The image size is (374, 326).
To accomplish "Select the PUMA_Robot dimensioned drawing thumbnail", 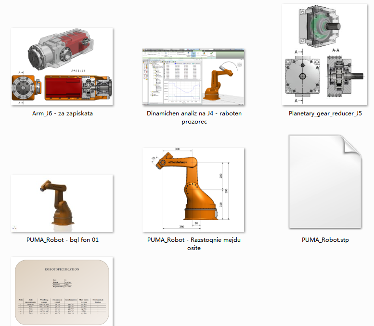I will pos(193,190).
